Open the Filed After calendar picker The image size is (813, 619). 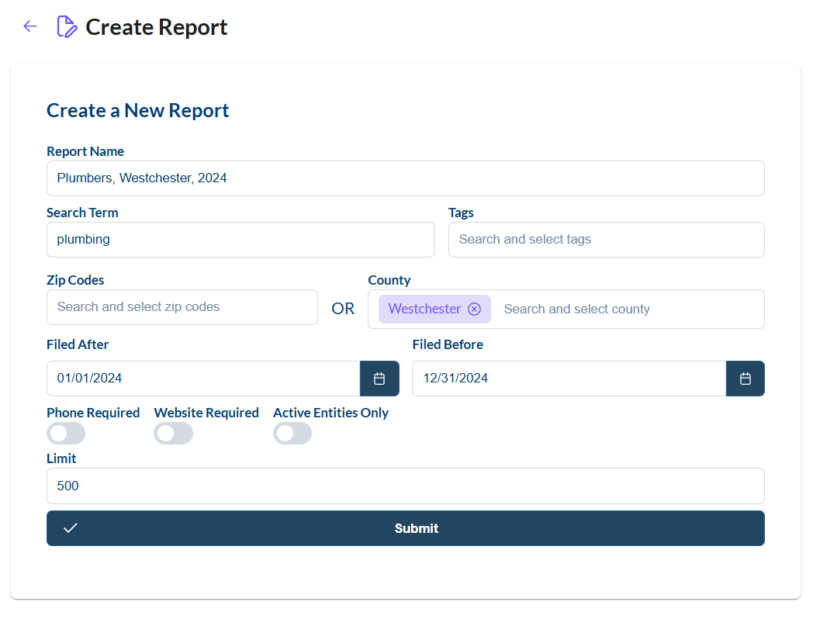[379, 379]
